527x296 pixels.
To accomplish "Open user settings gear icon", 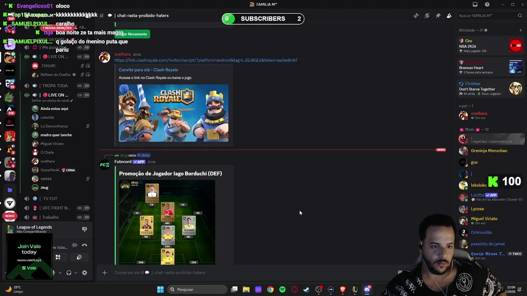I will coord(84,273).
